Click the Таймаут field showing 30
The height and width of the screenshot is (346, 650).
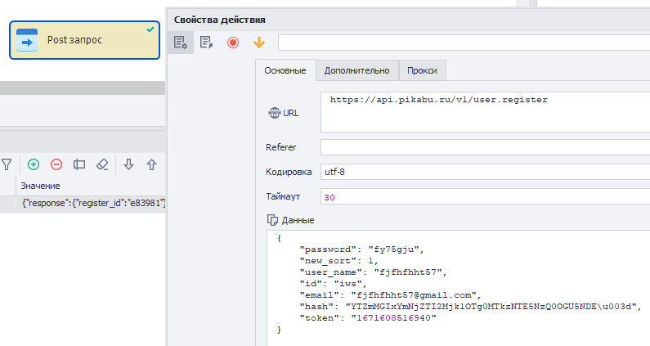point(484,197)
